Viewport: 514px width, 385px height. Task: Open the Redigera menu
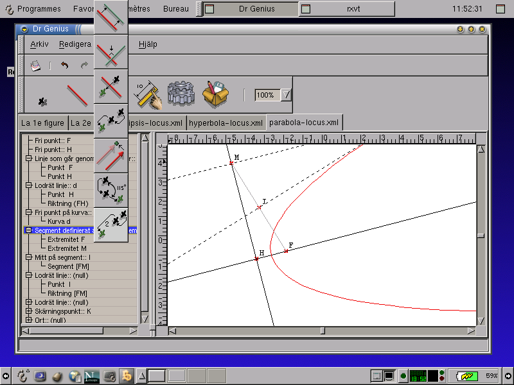point(75,44)
